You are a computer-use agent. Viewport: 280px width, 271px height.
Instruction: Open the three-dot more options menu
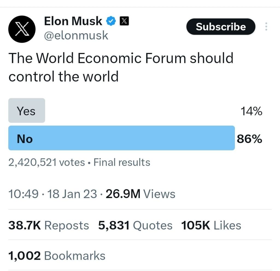point(266,27)
